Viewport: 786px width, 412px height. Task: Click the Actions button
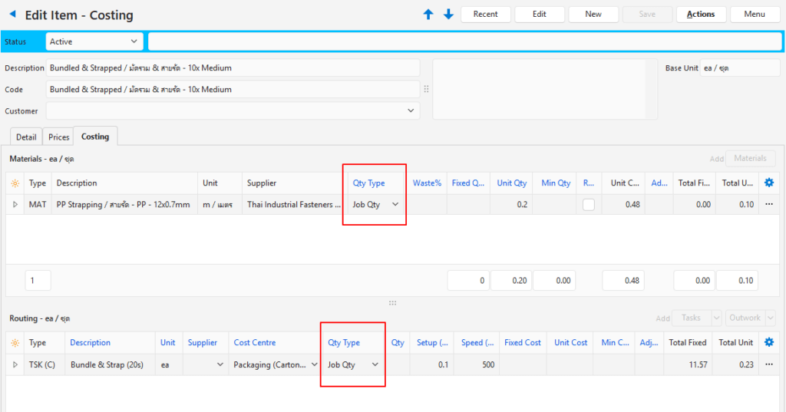pos(701,15)
